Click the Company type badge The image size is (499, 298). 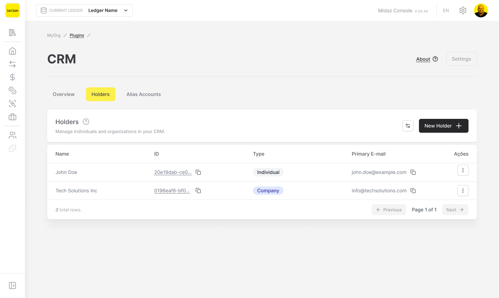point(268,191)
